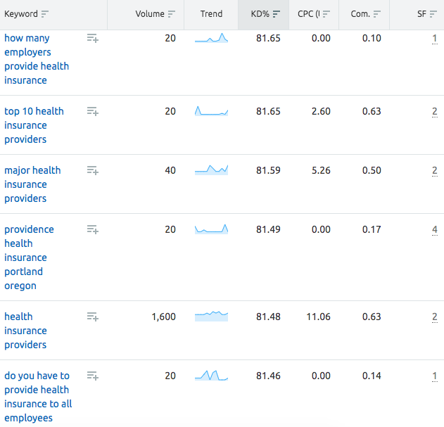Open trend chart for 'top 10 health insurance providers'
Viewport: 444px width, 427px height.
click(x=211, y=110)
